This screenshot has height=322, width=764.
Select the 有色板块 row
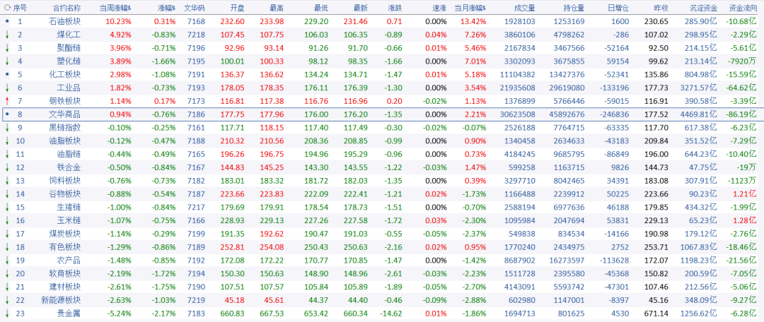(382, 247)
